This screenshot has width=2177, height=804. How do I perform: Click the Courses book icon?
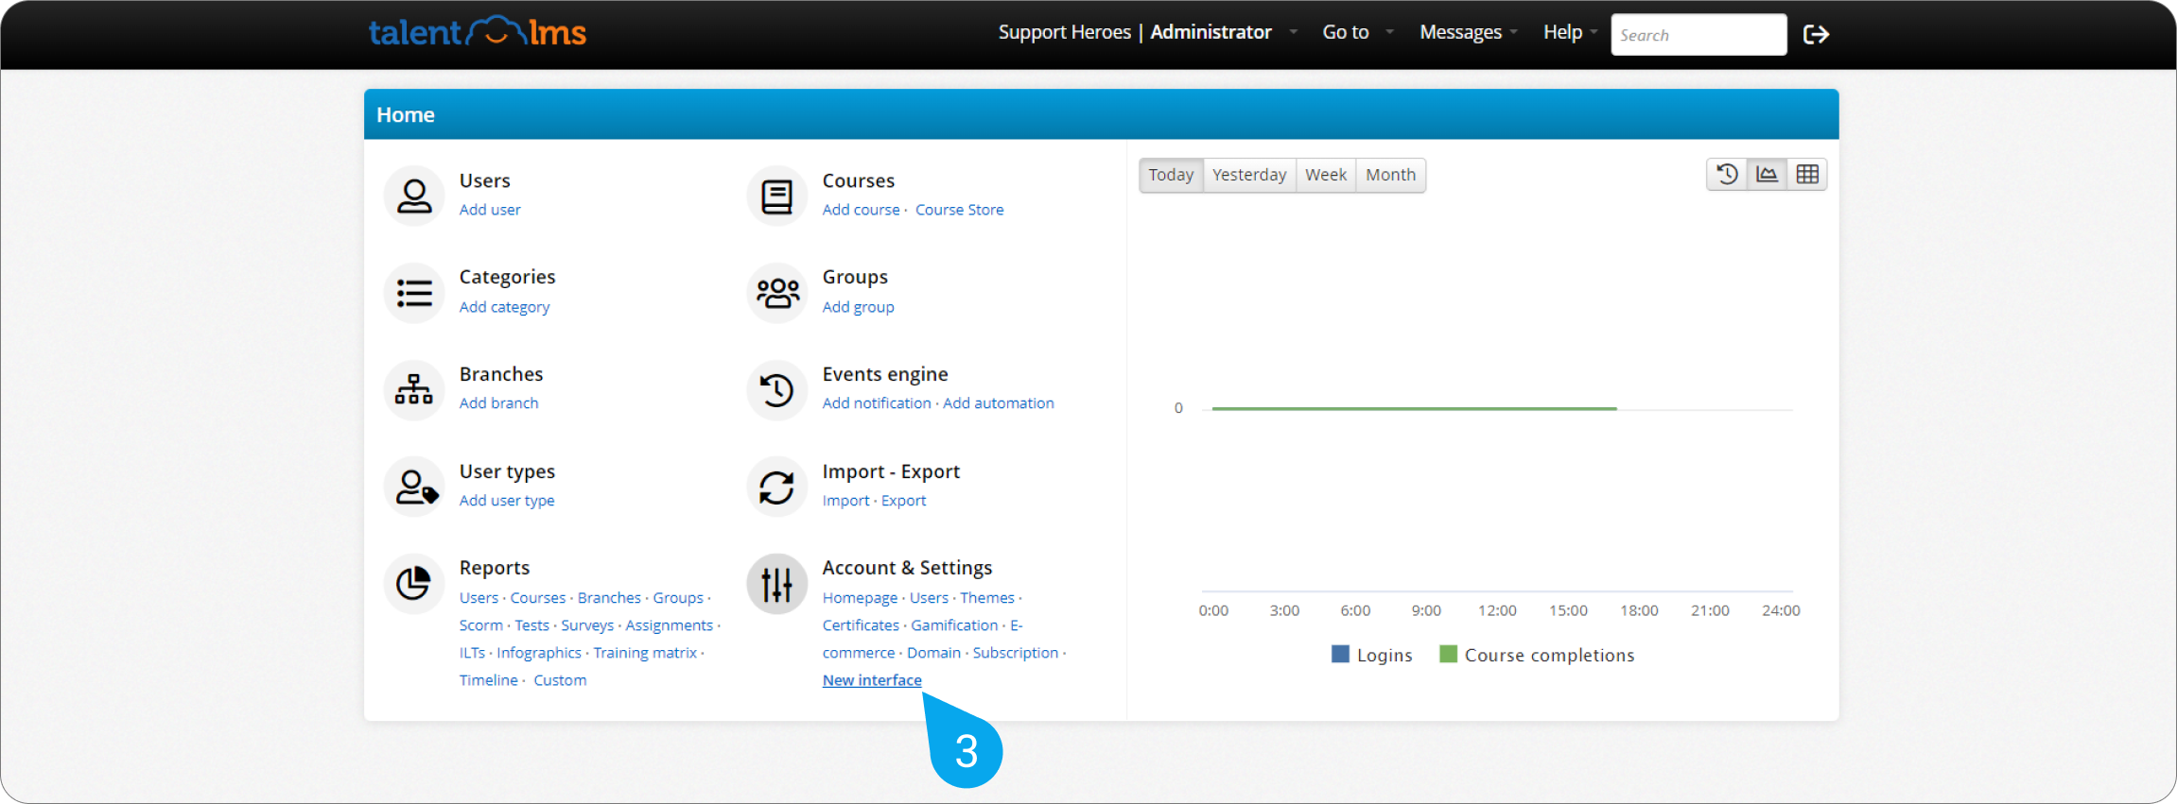[776, 196]
